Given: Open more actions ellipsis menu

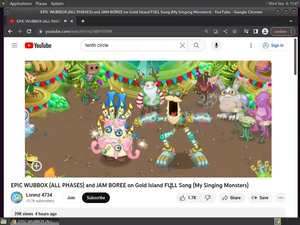Looking at the screenshot, I should pyautogui.click(x=280, y=198).
